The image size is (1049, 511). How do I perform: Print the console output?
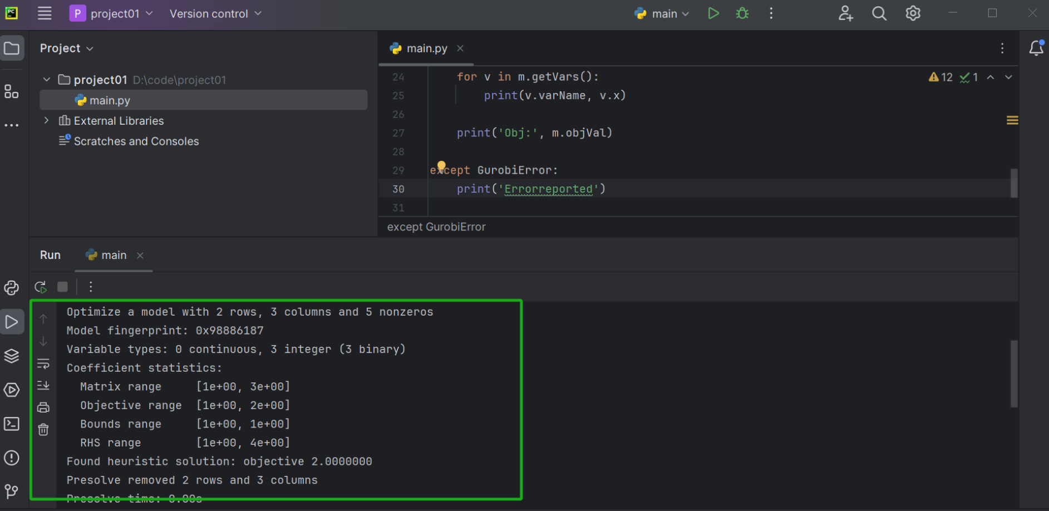pyautogui.click(x=43, y=407)
